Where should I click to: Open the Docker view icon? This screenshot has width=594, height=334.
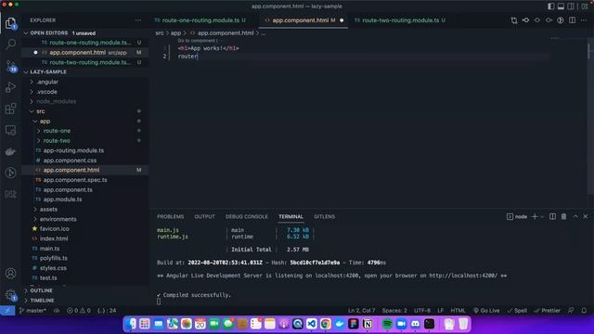tap(10, 151)
